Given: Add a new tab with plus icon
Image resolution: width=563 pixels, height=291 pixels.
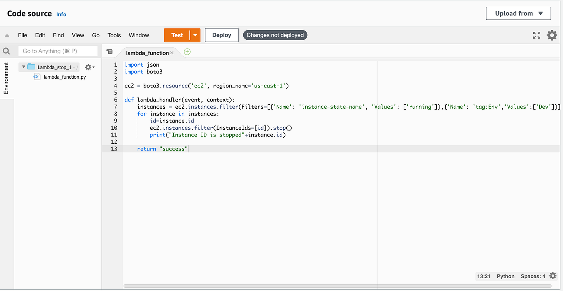Looking at the screenshot, I should click(x=187, y=52).
